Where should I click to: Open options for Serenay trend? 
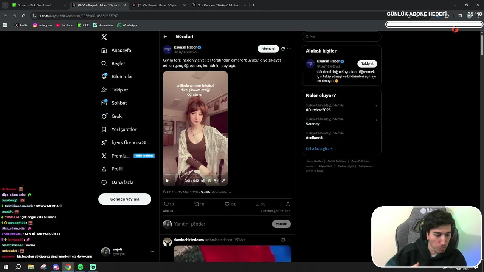(375, 120)
